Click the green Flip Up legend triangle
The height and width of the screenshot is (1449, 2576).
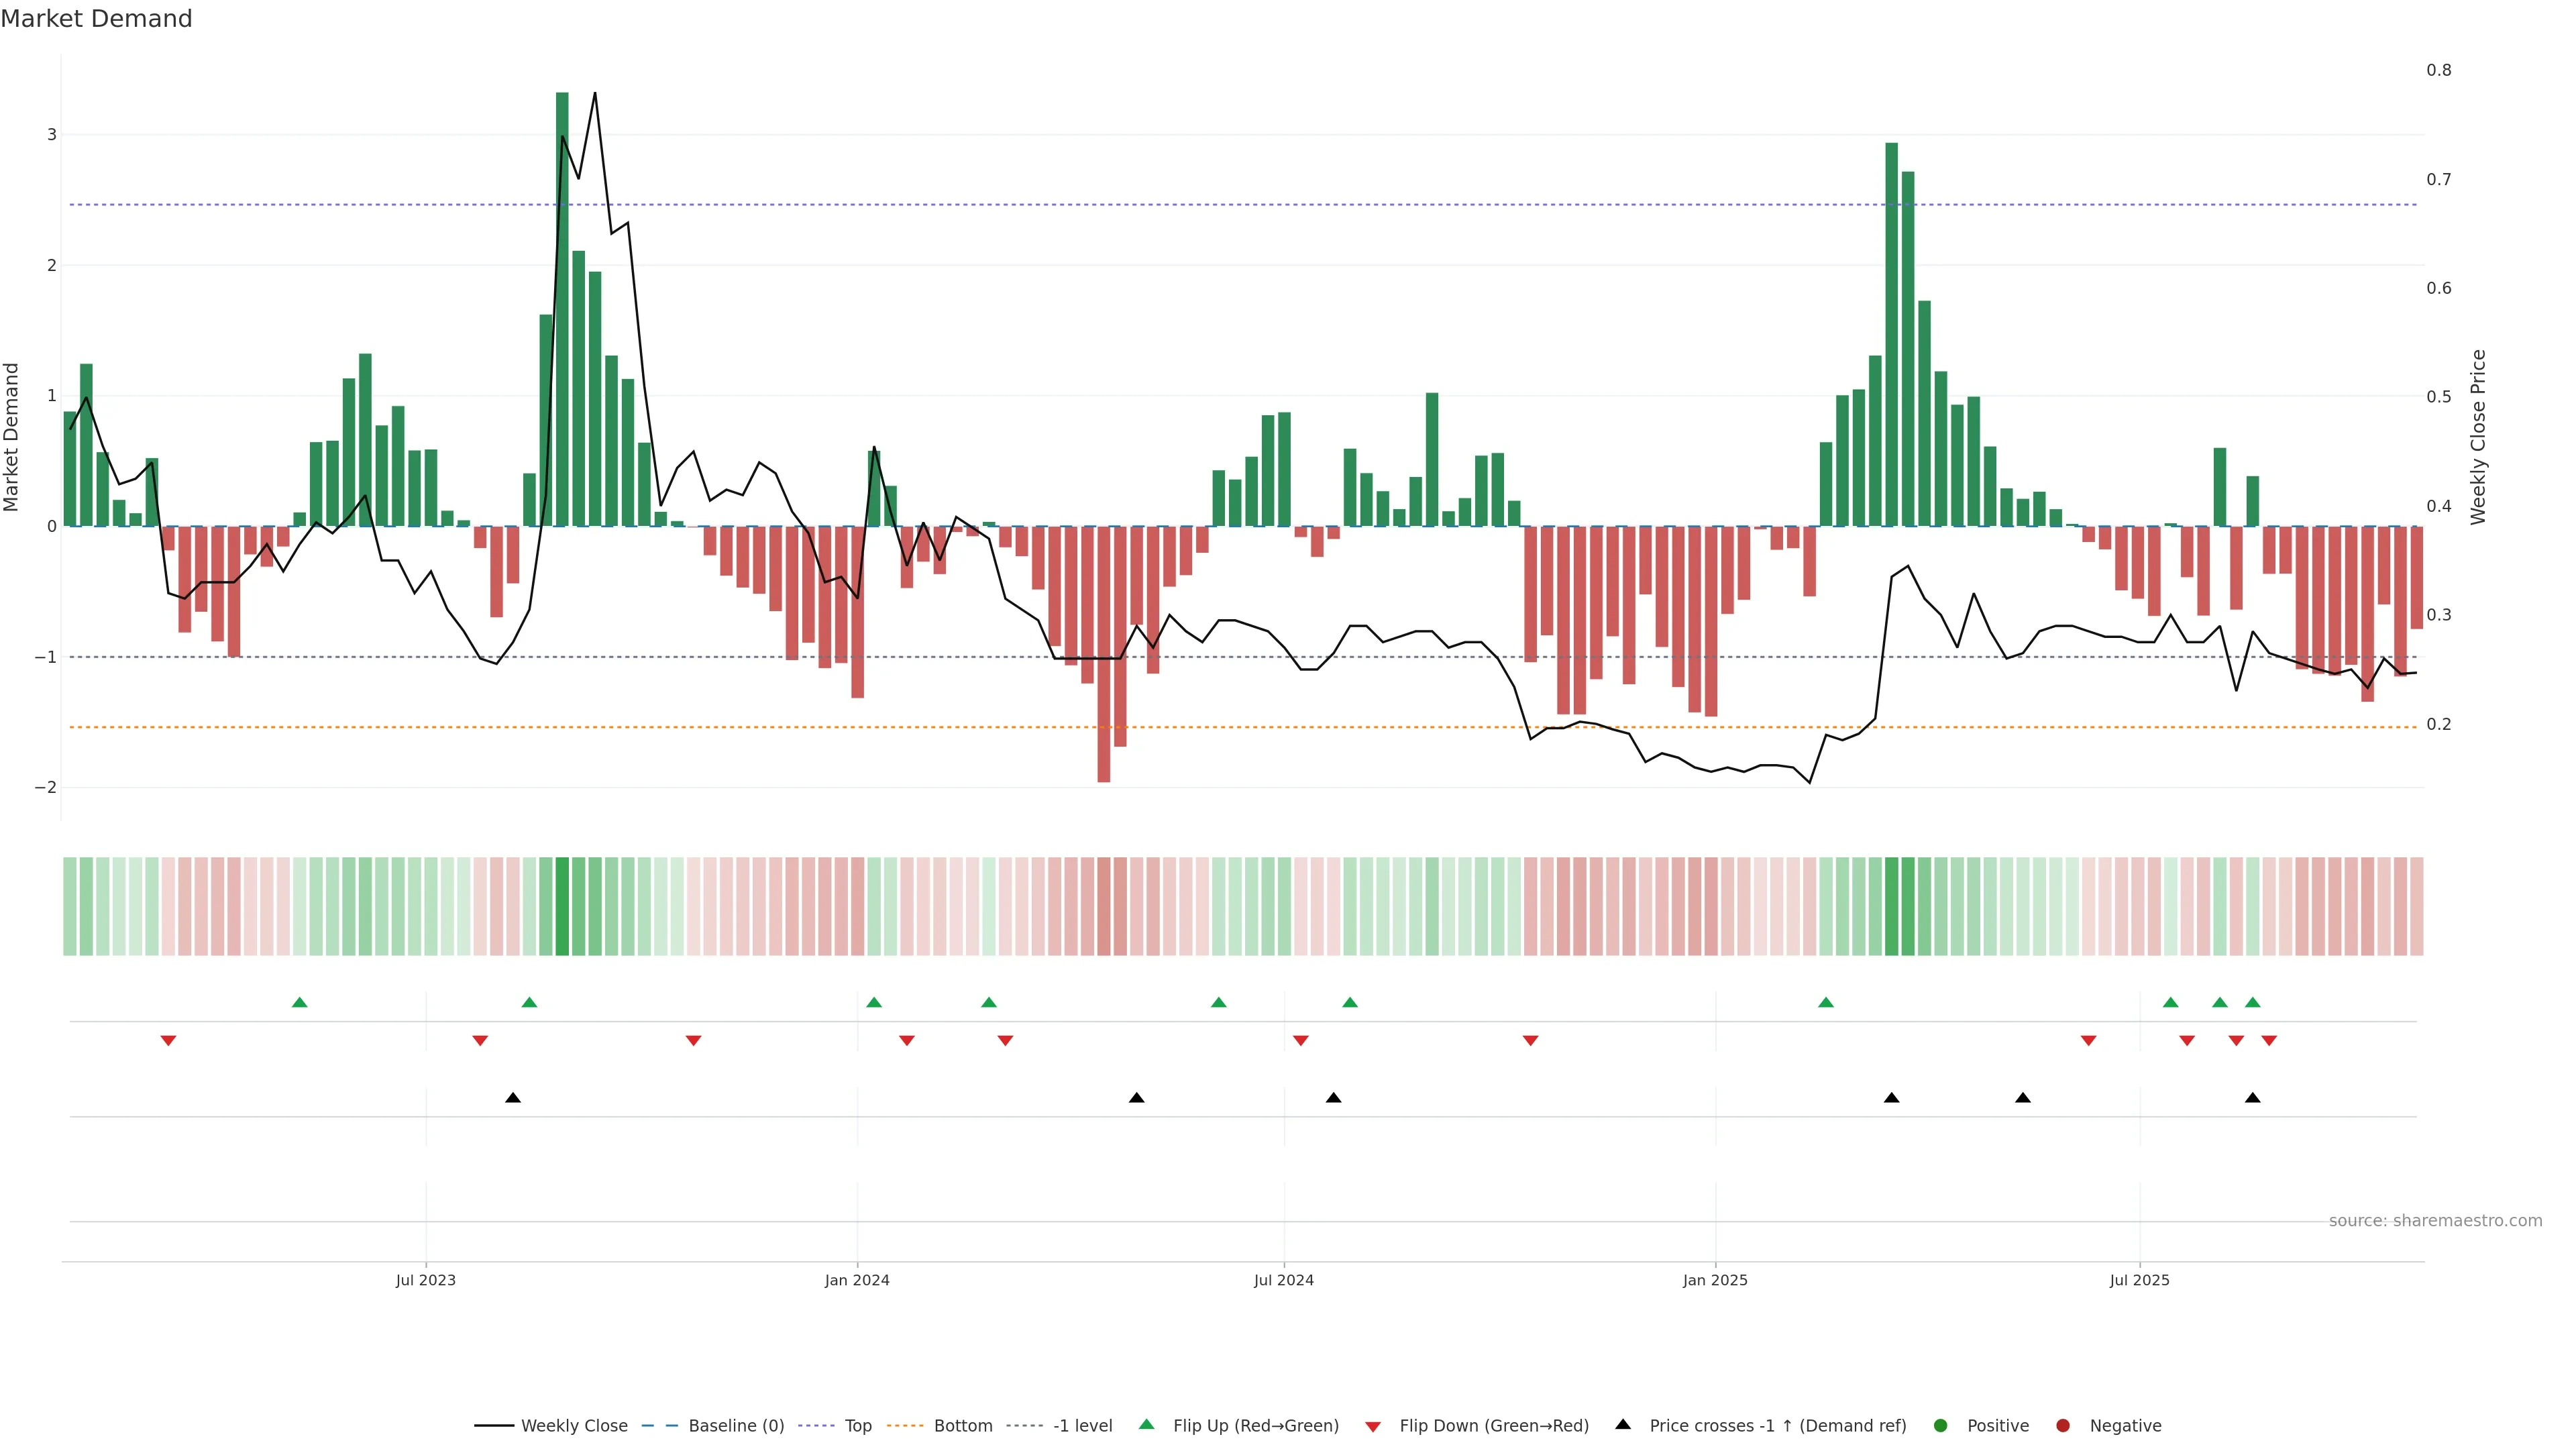pos(1147,1424)
